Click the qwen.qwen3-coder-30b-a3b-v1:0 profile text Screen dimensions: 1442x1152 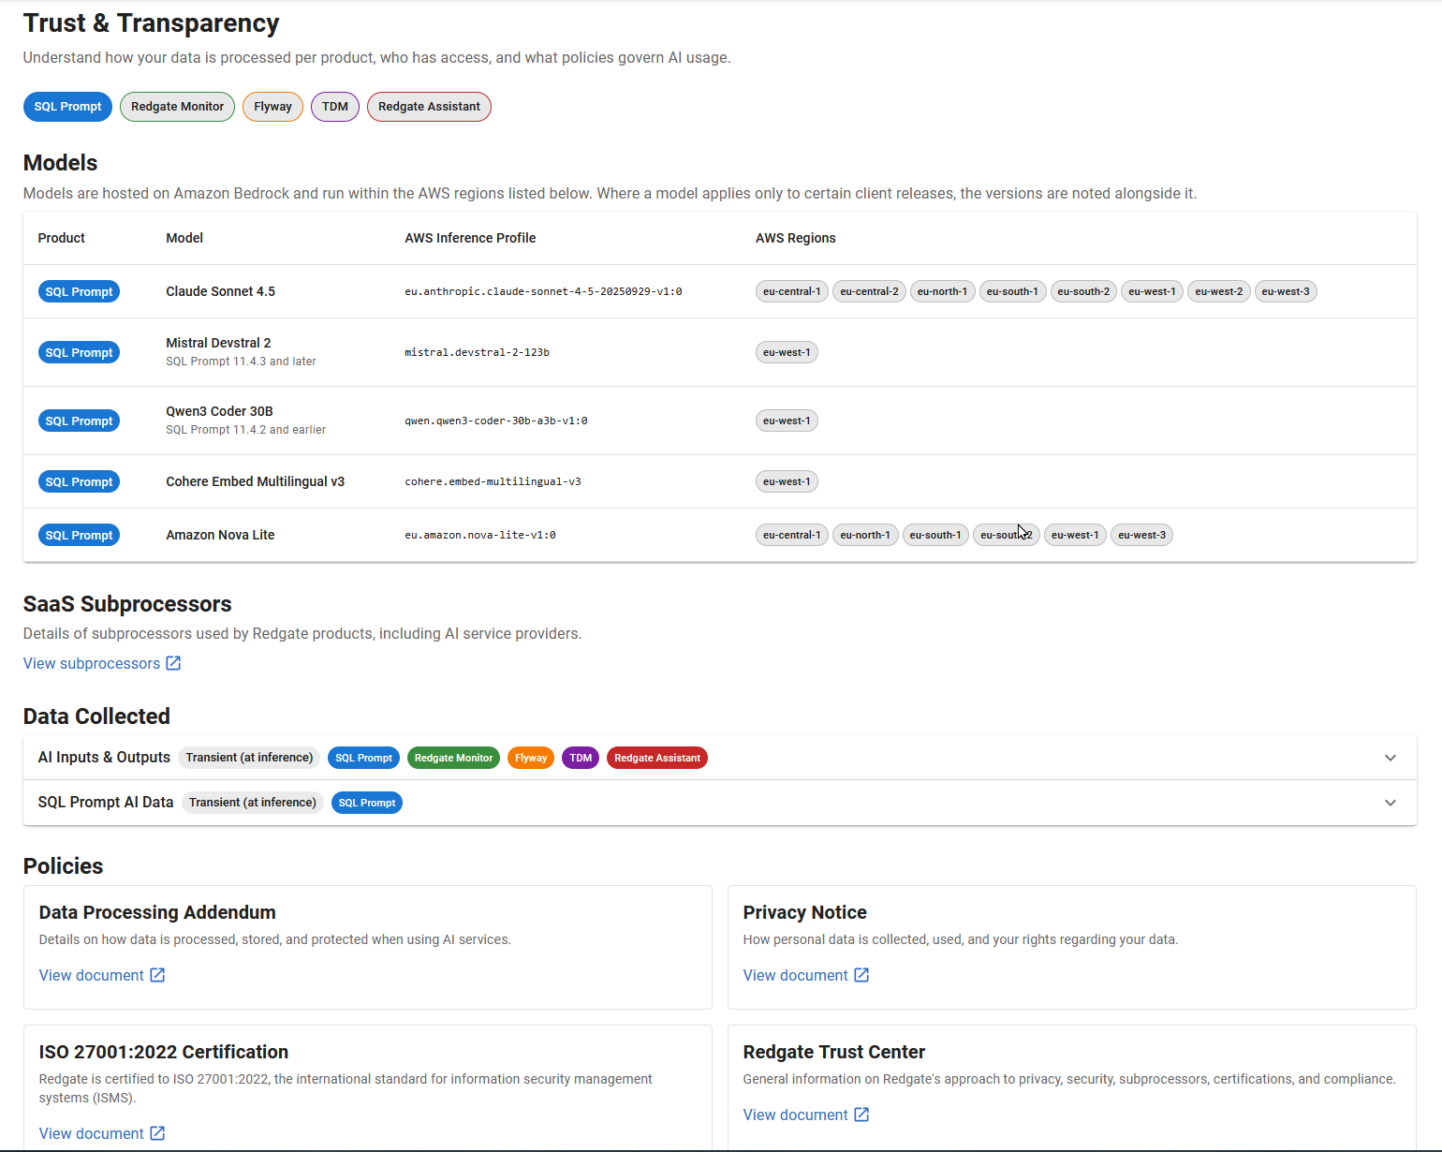496,421
